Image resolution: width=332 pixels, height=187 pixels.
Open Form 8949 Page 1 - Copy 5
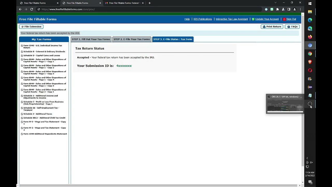tap(45, 85)
